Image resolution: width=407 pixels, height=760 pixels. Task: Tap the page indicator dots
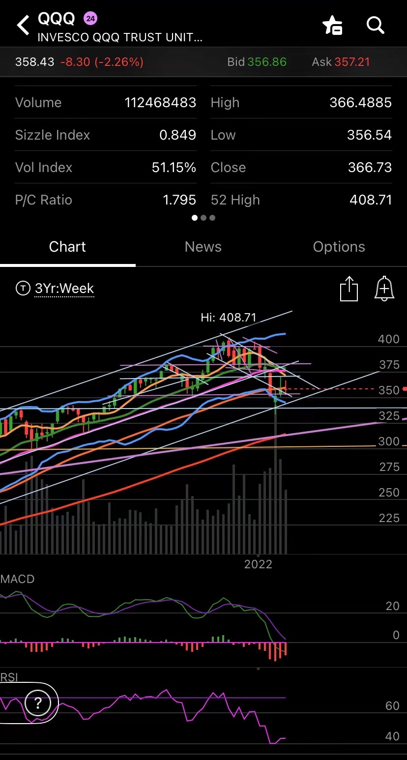(203, 218)
